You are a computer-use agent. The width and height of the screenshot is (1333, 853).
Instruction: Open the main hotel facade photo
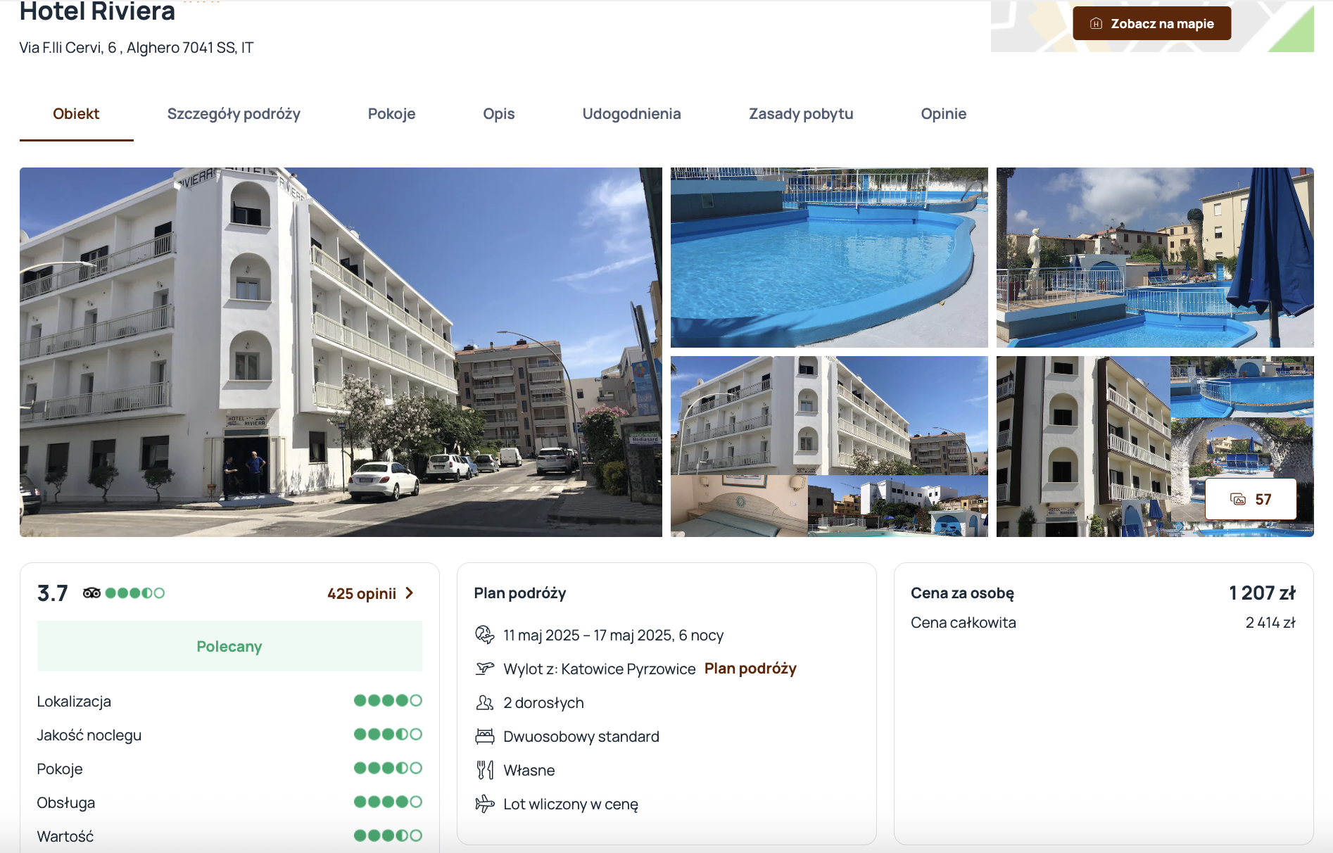341,352
